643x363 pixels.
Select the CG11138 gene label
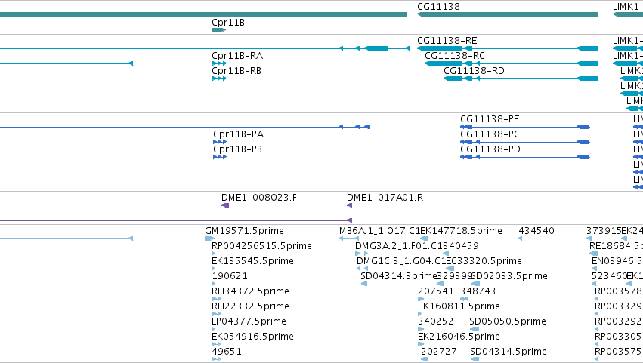point(438,7)
